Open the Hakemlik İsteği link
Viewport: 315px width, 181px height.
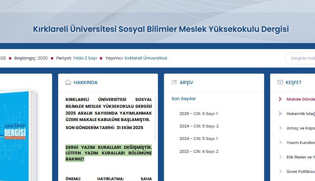(x=300, y=114)
